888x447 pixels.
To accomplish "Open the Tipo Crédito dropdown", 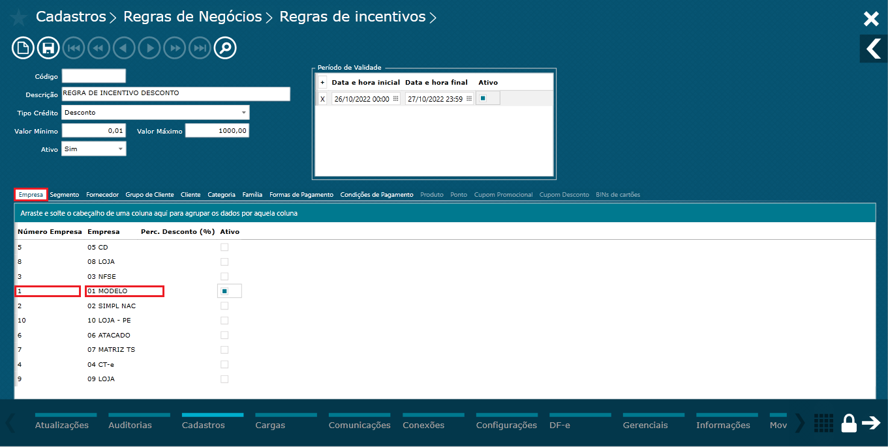I will pos(244,113).
